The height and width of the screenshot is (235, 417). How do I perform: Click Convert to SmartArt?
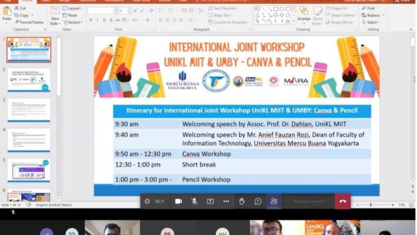pyautogui.click(x=228, y=23)
